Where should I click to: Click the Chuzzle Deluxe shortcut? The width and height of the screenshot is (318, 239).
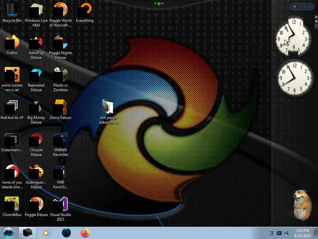point(36,144)
